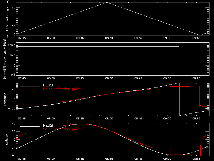
Task: Click 08:45 time label under Latitude plot
Action: tap(138, 159)
